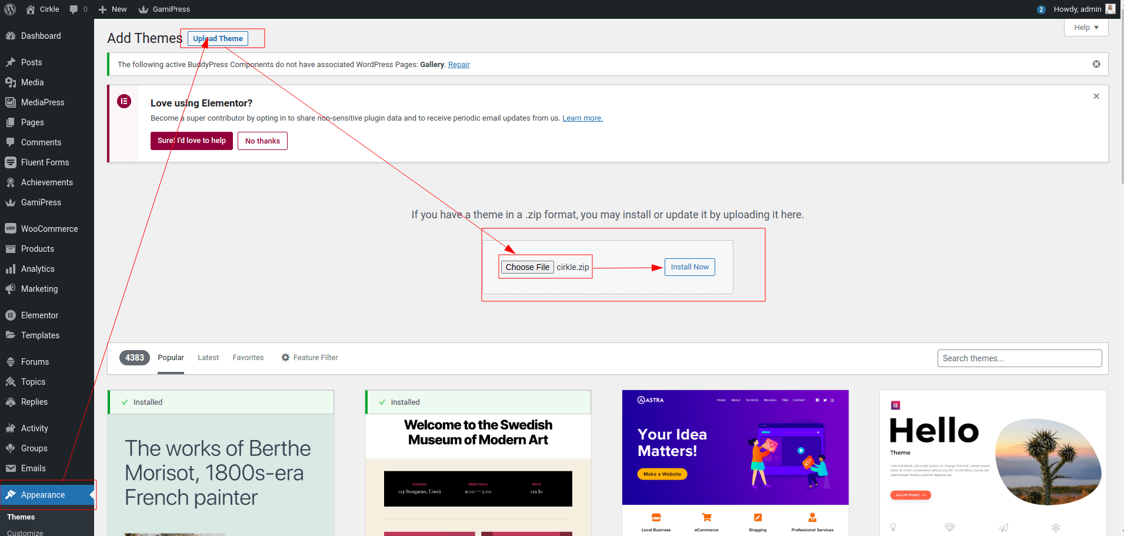Open admin avatar profile picture
The height and width of the screenshot is (536, 1124).
pyautogui.click(x=1110, y=9)
